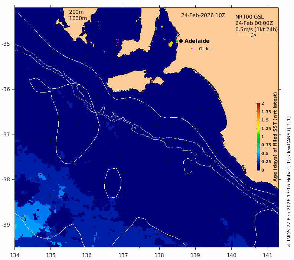Click the 24-Feb 00:00Z label
This screenshot has height=260, width=294.
[254, 23]
